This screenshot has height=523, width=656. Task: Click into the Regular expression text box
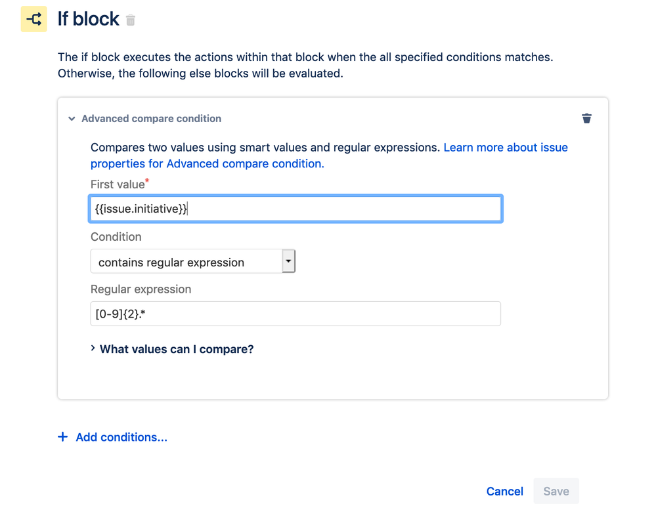click(x=295, y=314)
